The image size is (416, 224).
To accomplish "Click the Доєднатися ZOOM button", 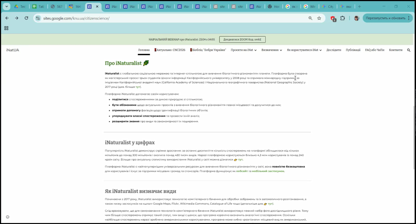I will (242, 40).
